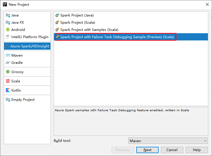212x156 pixels.
Task: Pick Kotlin project type
Action: pos(27,90)
